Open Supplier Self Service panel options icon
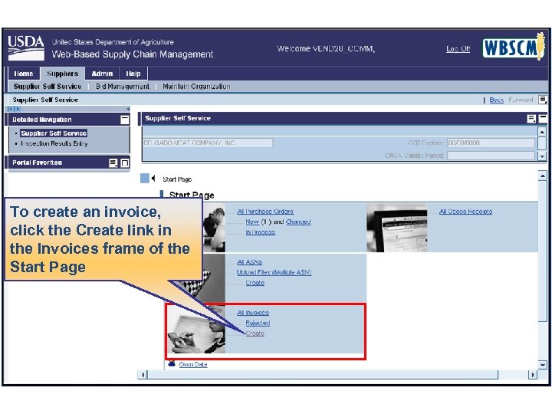 [x=531, y=119]
